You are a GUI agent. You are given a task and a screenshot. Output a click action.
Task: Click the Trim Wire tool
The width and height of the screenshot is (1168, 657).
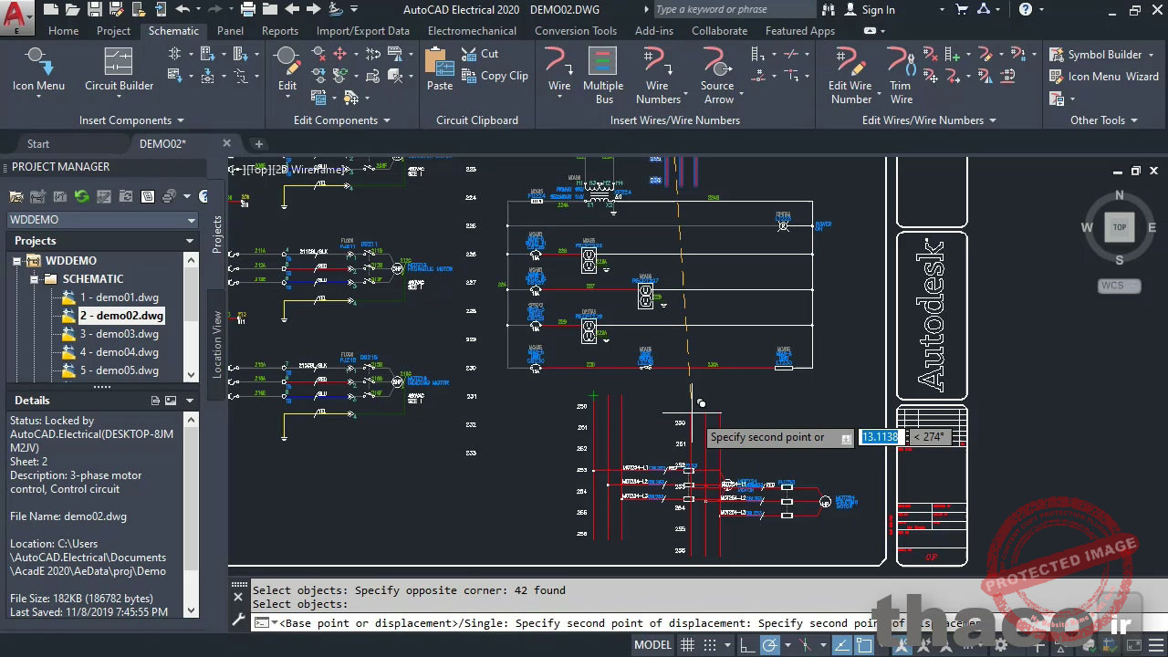click(x=901, y=73)
